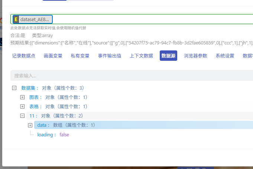Expand the data array node
Image resolution: width=253 pixels, height=169 pixels.
pos(30,125)
